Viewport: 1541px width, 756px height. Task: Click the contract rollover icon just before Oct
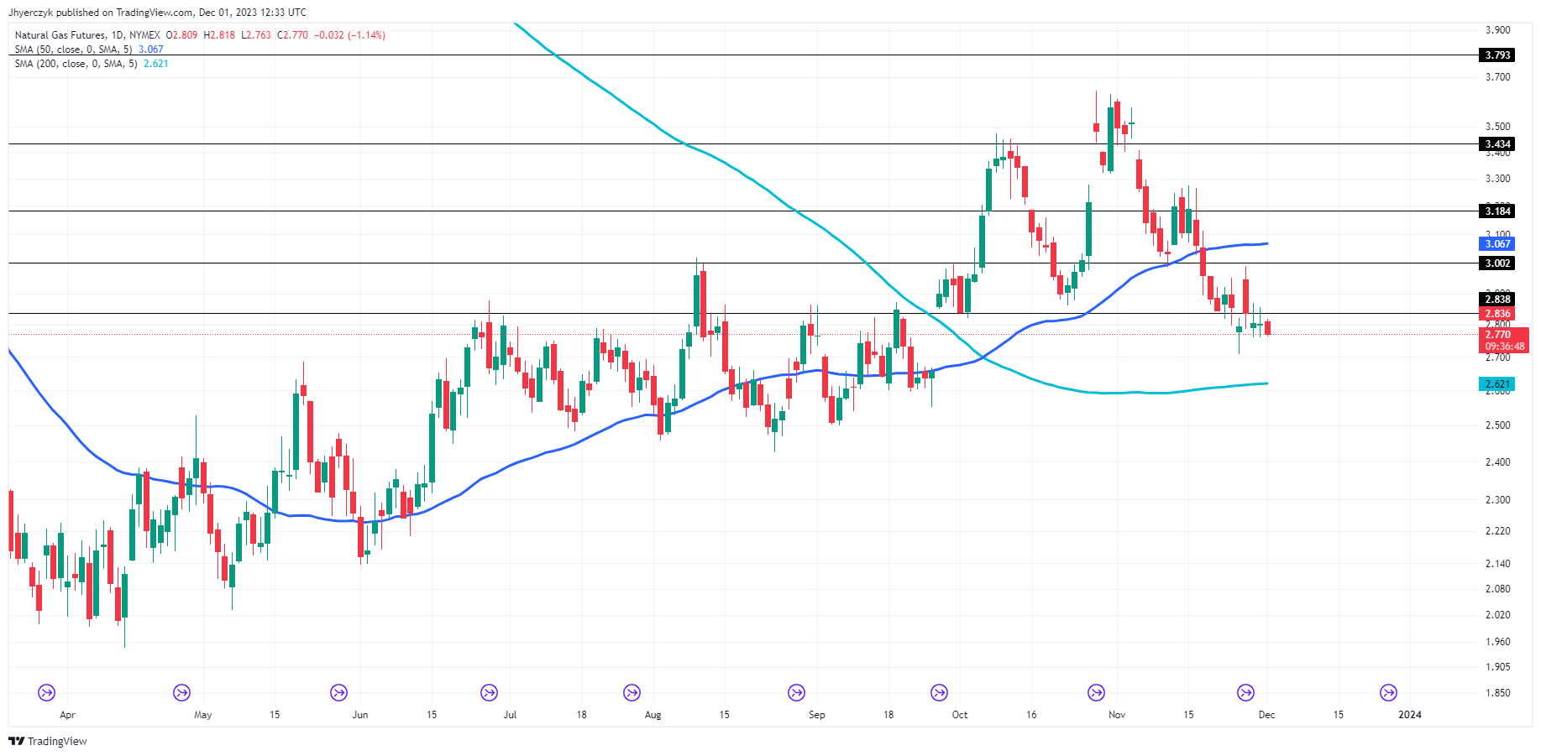(x=939, y=693)
